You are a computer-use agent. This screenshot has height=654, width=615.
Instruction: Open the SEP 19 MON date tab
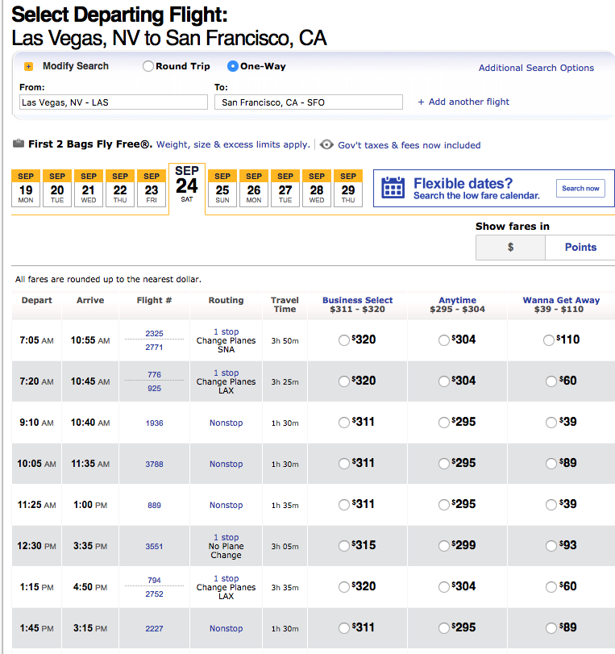pos(26,188)
